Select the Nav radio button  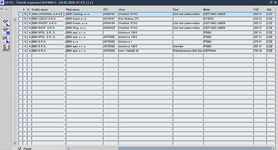(2, 9)
